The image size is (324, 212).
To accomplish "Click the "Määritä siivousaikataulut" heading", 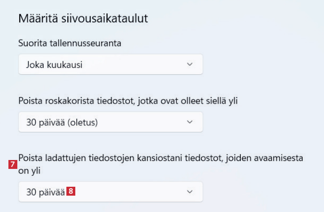I will 84,19.
